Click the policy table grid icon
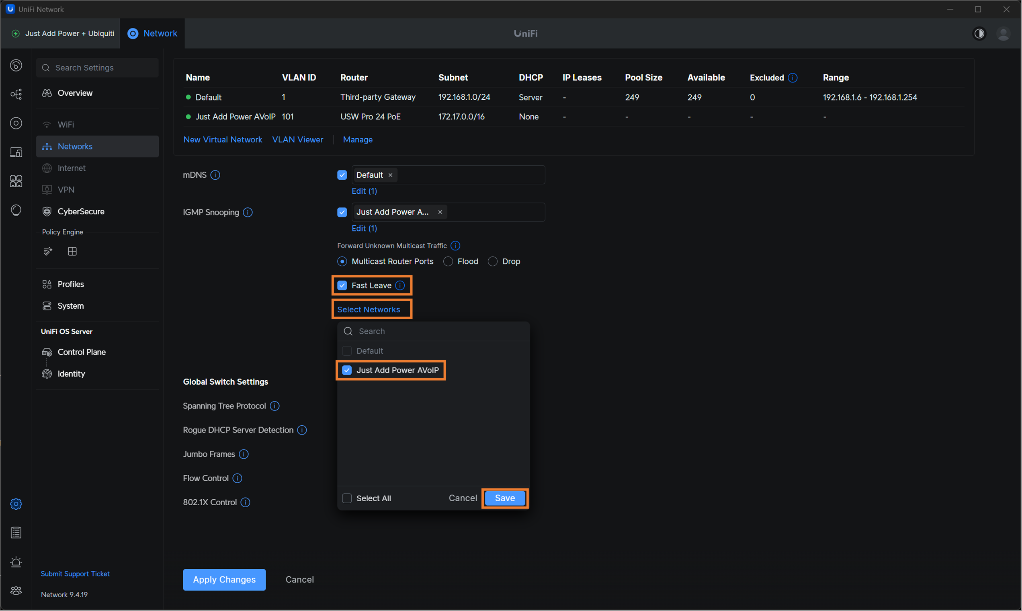This screenshot has height=611, width=1022. click(x=72, y=251)
